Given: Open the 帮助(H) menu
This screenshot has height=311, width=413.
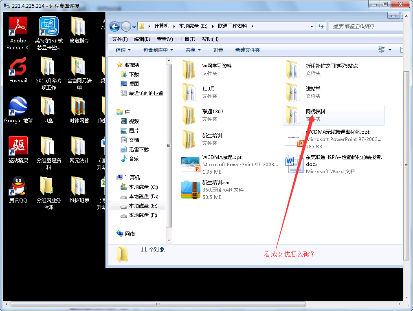Looking at the screenshot, I should (210, 39).
